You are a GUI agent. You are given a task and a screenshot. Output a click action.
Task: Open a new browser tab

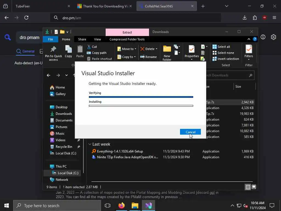203,6
